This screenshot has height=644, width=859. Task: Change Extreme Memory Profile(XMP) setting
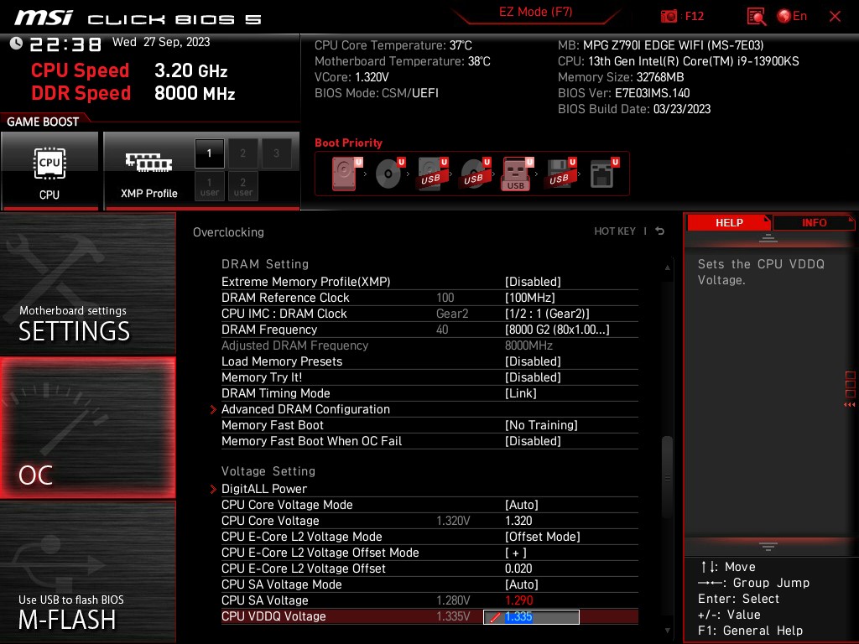pos(429,282)
